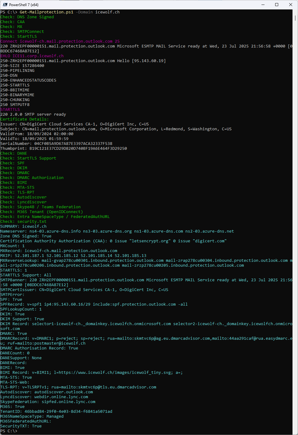Click 'Check: DMARC Authorization' line
Viewport: 298px width, 435px height.
tap(32, 178)
